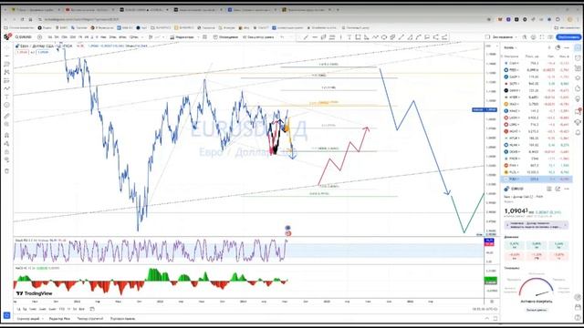Toggle watchlist panel icon in right sidebar
Image resolution: width=584 pixels, height=328 pixels.
pos(578,47)
